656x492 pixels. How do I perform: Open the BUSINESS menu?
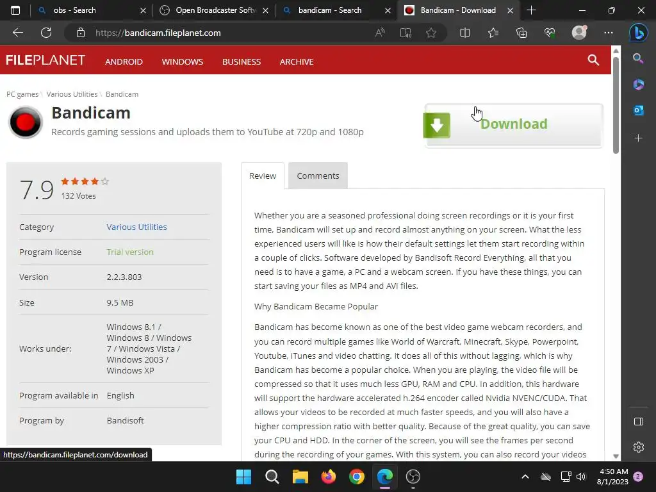(242, 61)
